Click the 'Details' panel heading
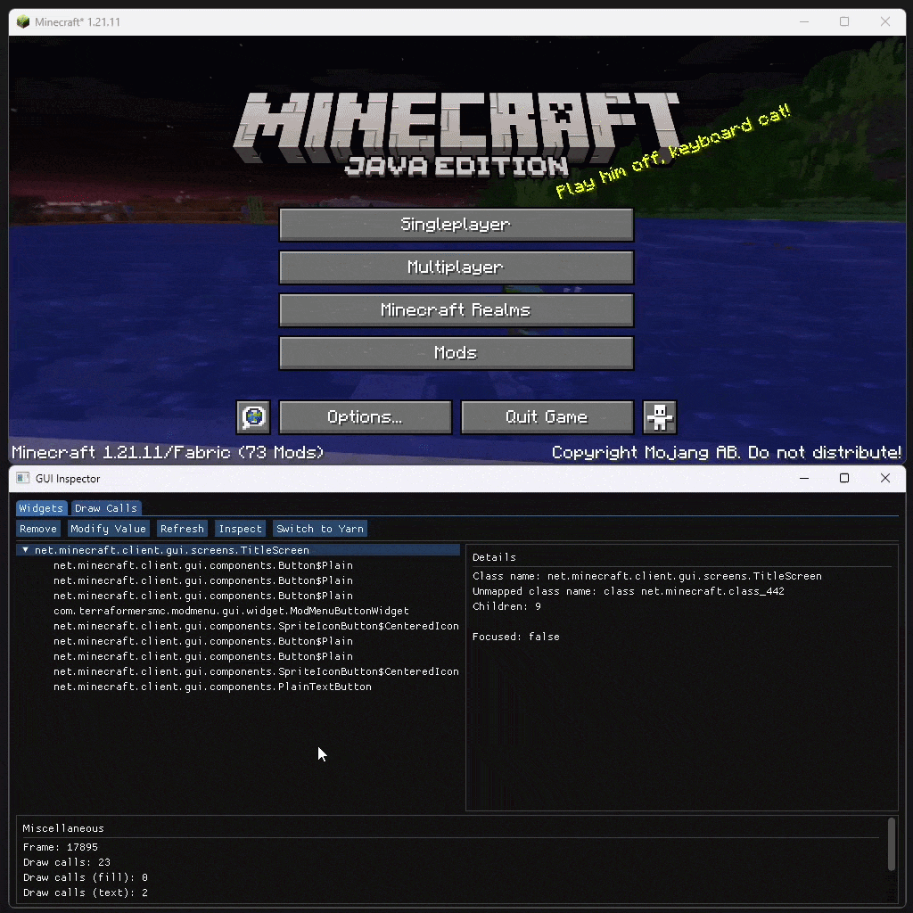913x913 pixels. point(494,557)
